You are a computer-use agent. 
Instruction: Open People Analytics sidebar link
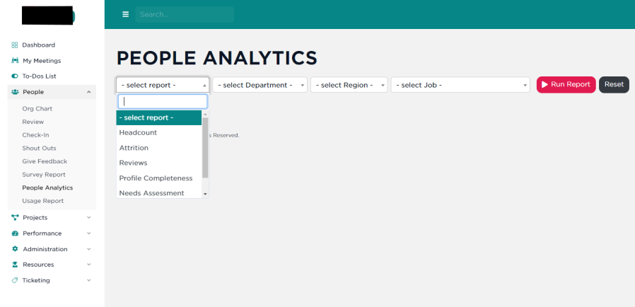47,187
